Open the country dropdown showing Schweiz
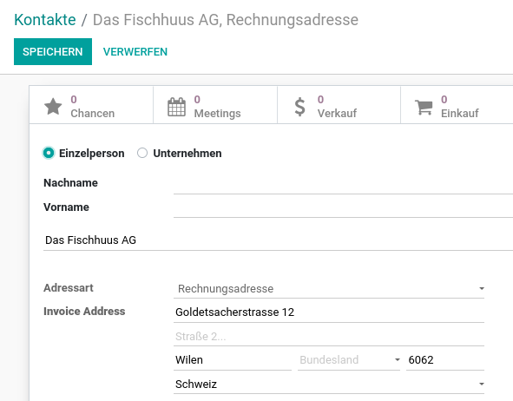 click(329, 384)
